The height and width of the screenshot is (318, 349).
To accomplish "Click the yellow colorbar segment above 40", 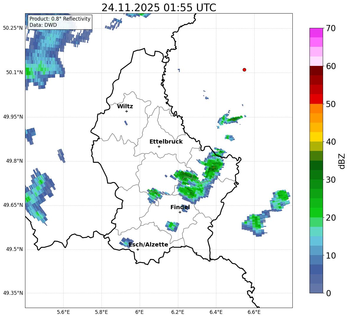I will click(x=316, y=137).
